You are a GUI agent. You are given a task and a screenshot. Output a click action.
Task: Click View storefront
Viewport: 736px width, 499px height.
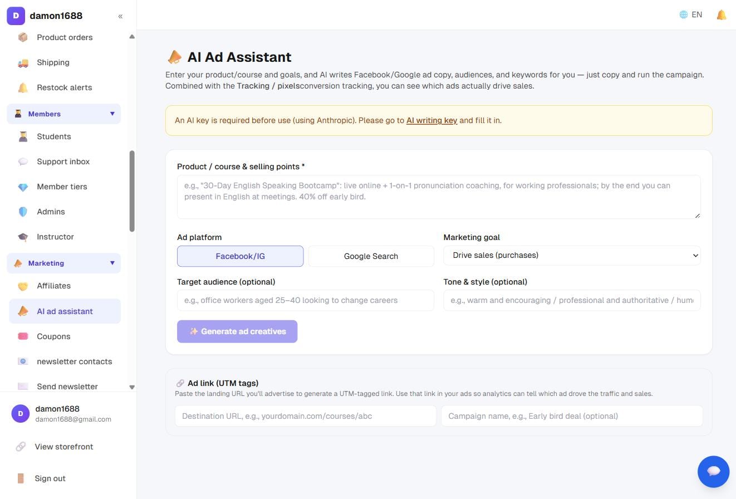[64, 447]
